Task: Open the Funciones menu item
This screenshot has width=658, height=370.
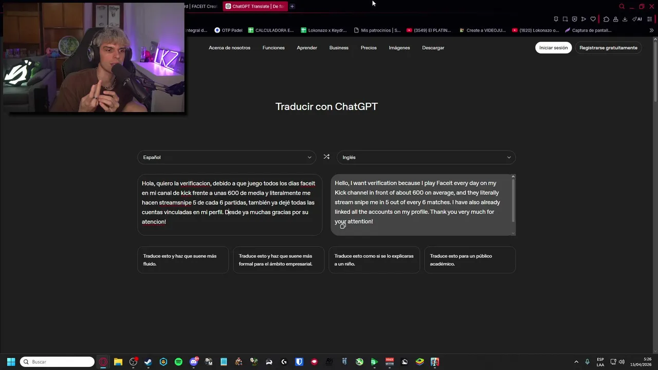Action: point(273,48)
